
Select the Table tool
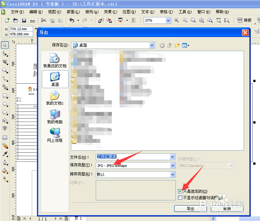point(5,137)
